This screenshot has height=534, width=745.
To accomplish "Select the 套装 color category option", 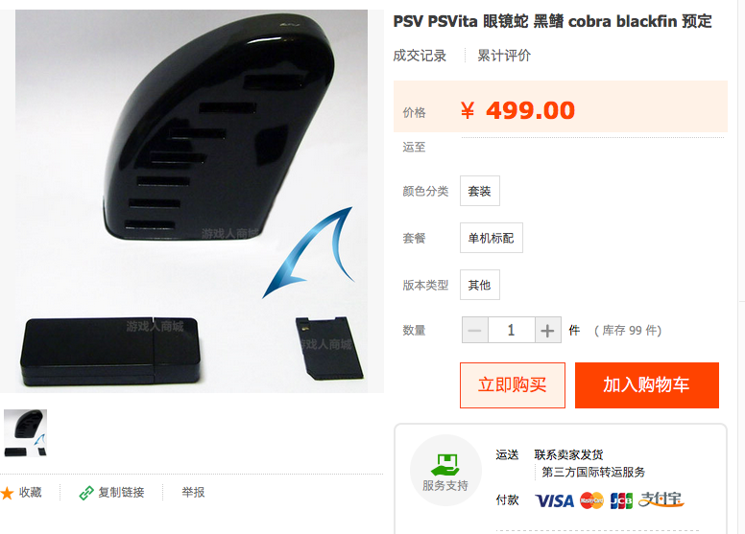I will [480, 191].
